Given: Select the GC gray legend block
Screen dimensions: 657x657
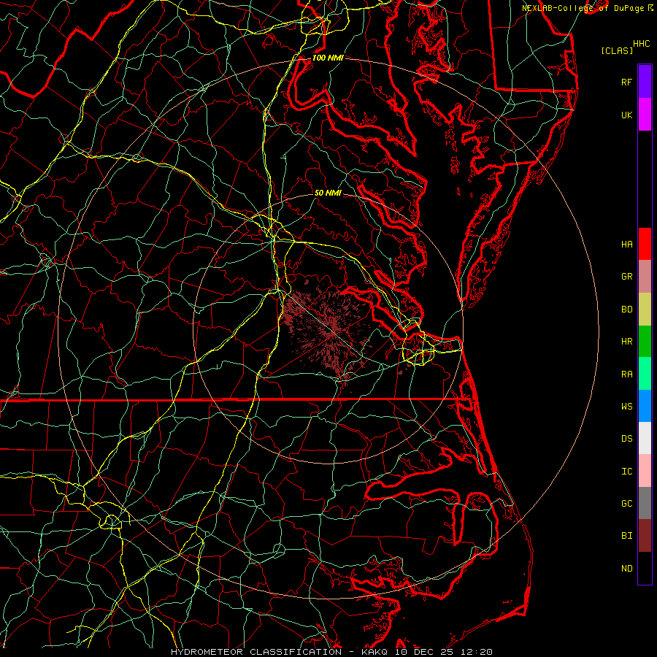Looking at the screenshot, I should click(x=645, y=503).
